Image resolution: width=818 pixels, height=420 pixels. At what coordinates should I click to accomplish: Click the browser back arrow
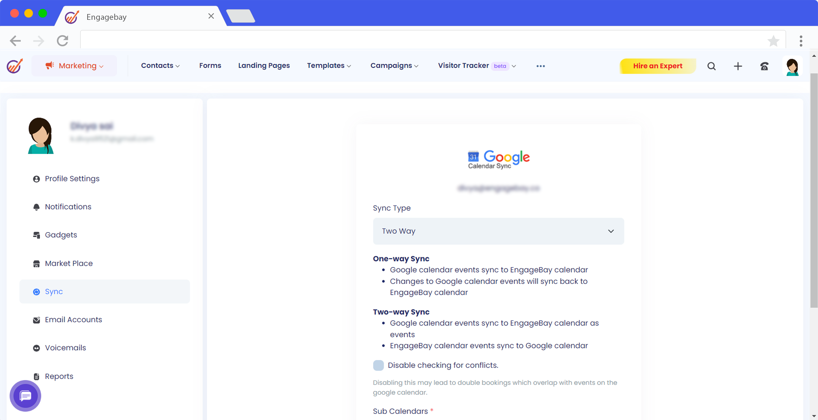(15, 41)
